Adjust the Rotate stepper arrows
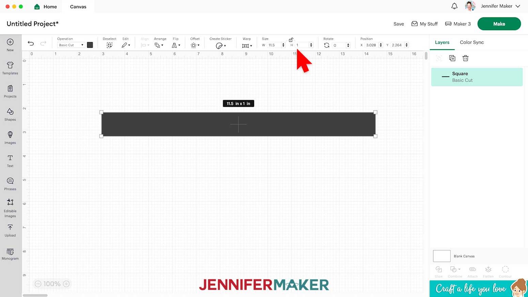Screen dimensions: 528x297 [x=348, y=45]
